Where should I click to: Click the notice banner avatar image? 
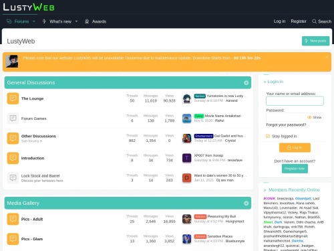[x=12, y=61]
